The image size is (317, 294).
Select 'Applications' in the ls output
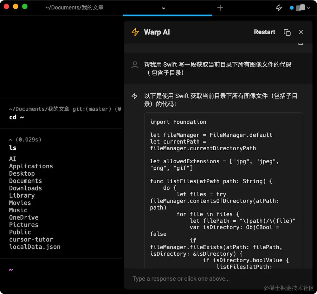coord(31,166)
